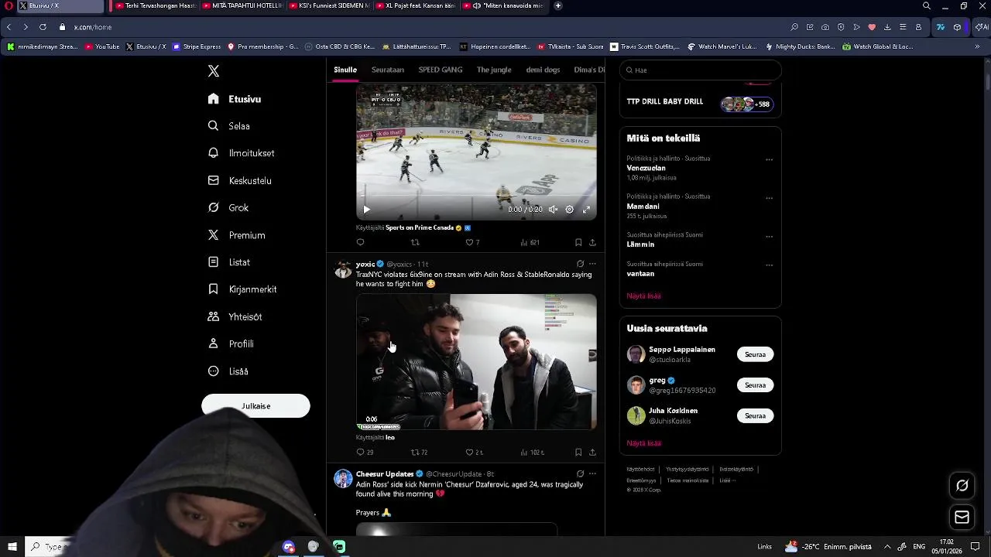Screen dimensions: 991x557
Task: Switch to The jungle tab
Action: pyautogui.click(x=494, y=70)
